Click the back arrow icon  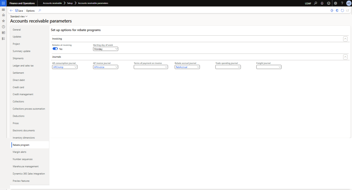coord(11,11)
